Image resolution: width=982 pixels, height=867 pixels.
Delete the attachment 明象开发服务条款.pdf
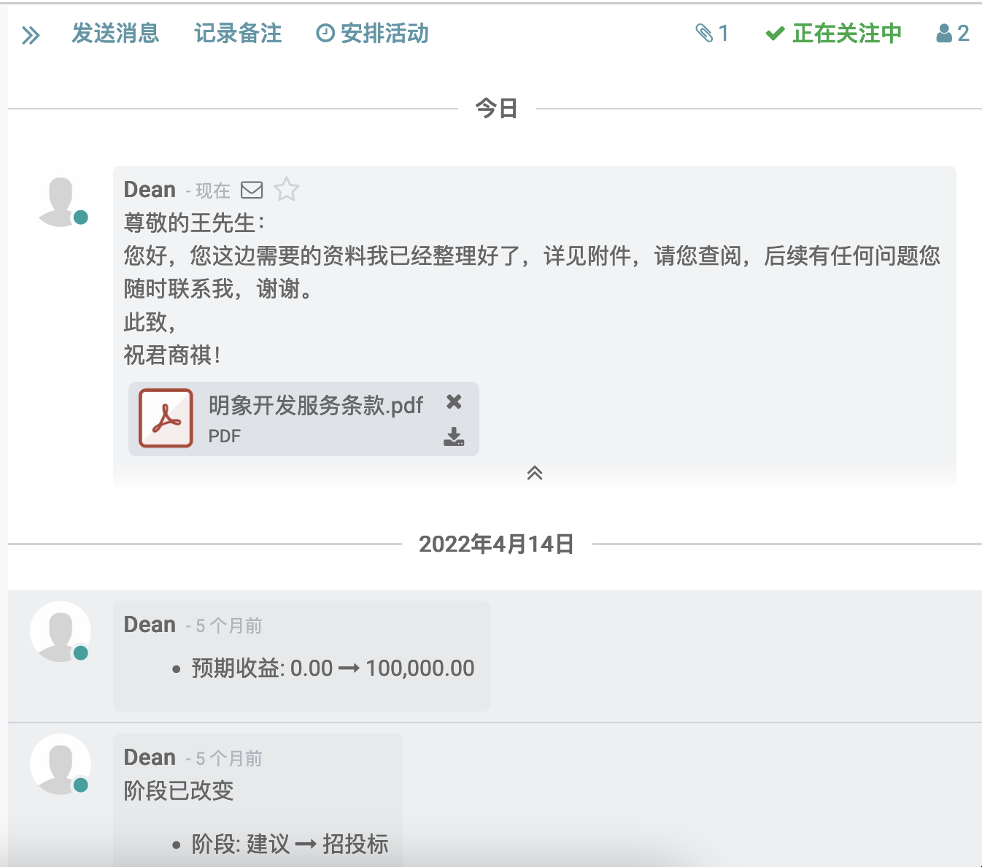pyautogui.click(x=454, y=402)
